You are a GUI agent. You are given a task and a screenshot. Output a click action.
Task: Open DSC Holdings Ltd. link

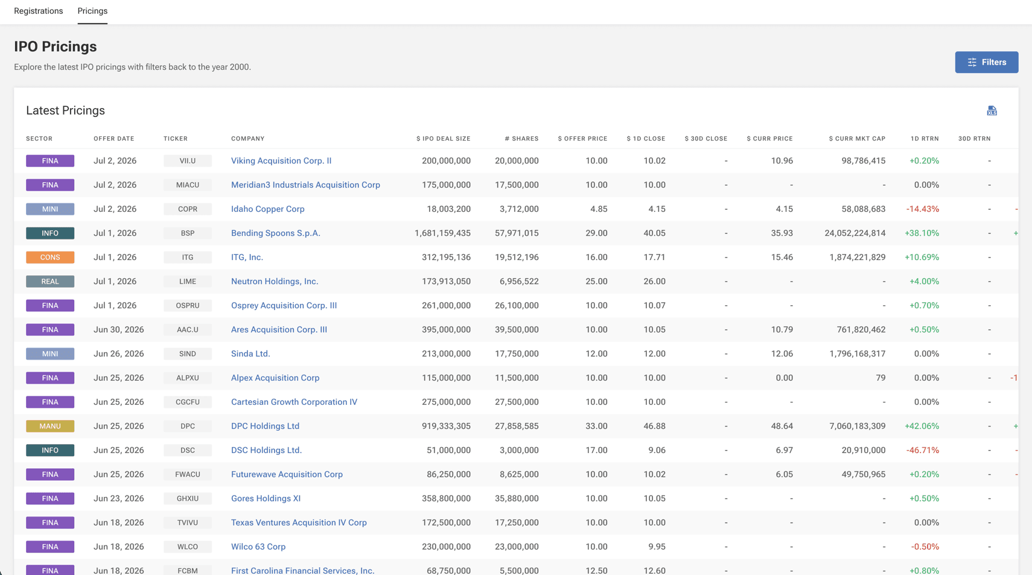point(267,450)
